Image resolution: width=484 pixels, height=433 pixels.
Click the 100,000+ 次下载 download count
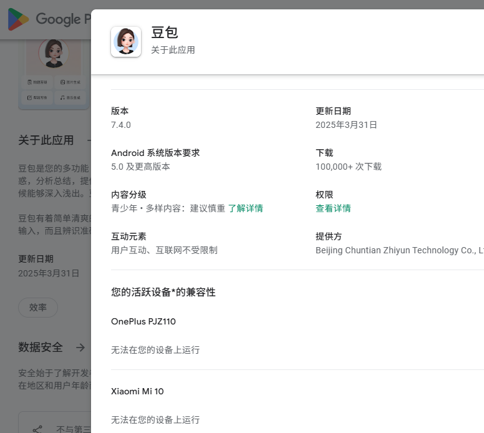pyautogui.click(x=349, y=167)
